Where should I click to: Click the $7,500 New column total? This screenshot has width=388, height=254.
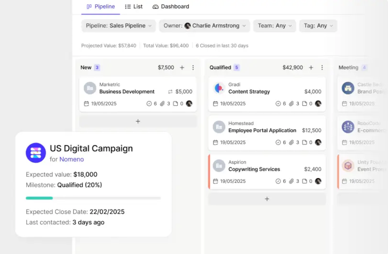[166, 67]
